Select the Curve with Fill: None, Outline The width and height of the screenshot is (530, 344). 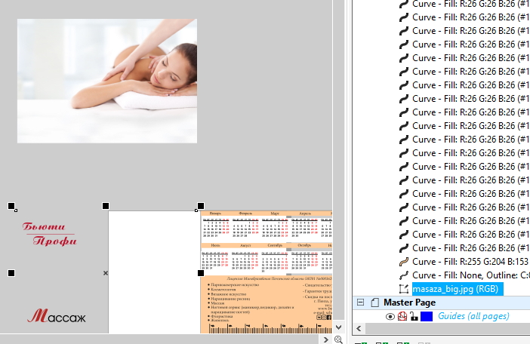coord(471,275)
